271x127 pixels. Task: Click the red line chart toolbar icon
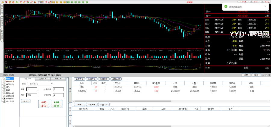pyautogui.click(x=46, y=2)
